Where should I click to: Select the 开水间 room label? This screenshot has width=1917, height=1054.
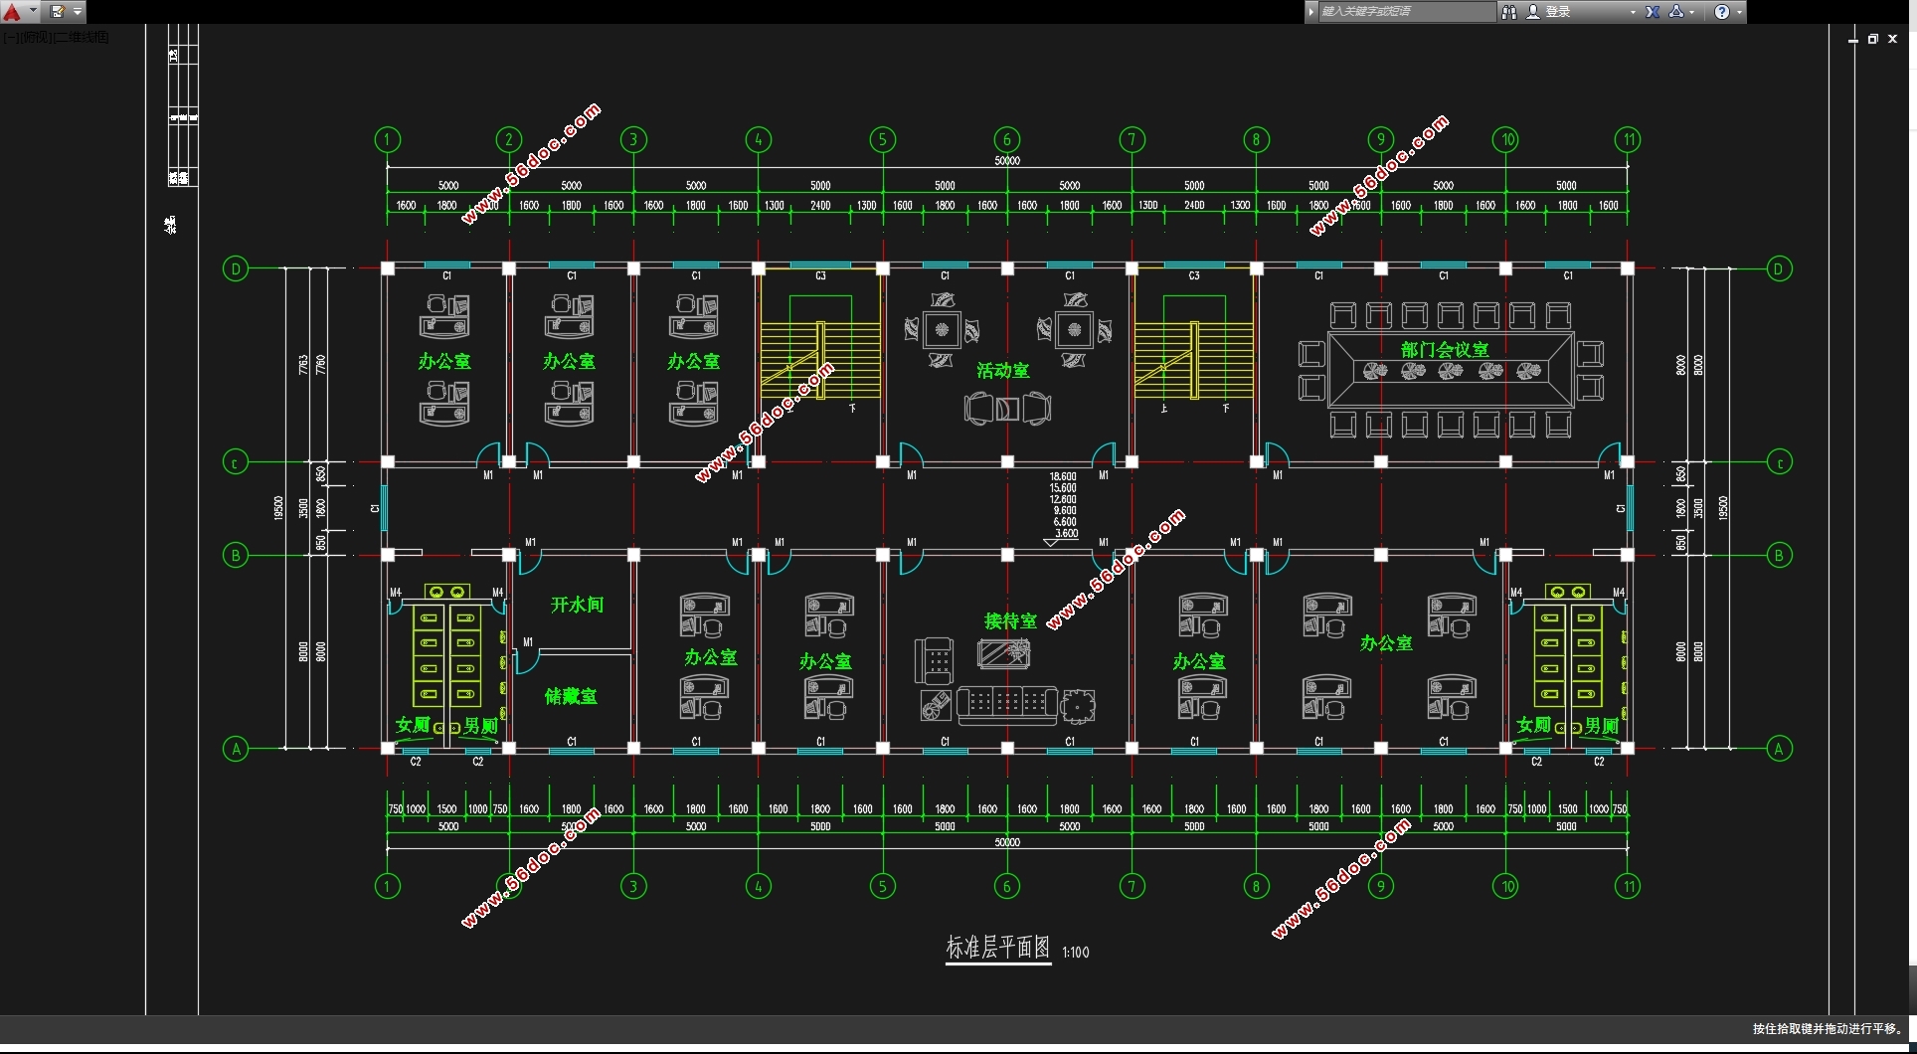pos(577,605)
